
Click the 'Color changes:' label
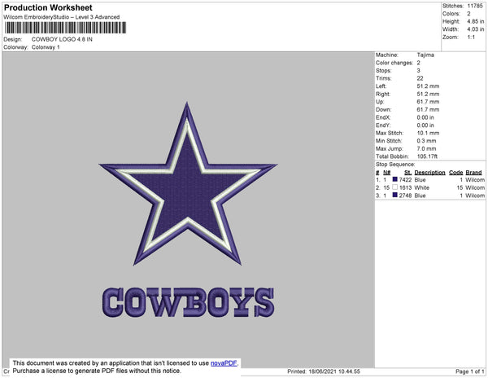coord(394,63)
